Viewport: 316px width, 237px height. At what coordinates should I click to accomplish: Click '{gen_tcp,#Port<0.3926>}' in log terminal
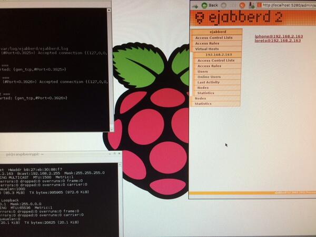(40, 98)
